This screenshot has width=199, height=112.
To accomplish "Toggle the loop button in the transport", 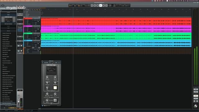I will click(x=106, y=6).
